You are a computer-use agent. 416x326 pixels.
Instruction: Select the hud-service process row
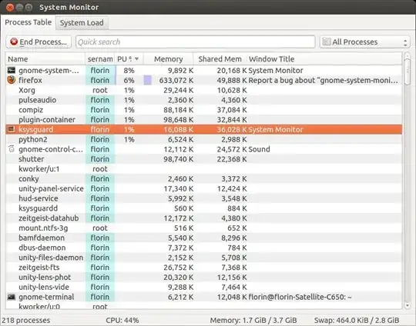tap(203, 198)
